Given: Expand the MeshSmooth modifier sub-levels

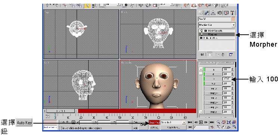Looking at the screenshot, I should coord(205,31).
